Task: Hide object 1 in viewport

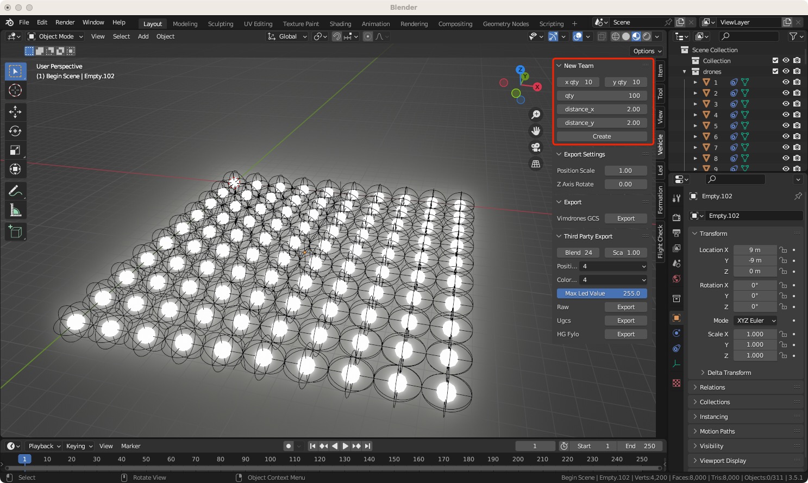Action: pos(786,82)
